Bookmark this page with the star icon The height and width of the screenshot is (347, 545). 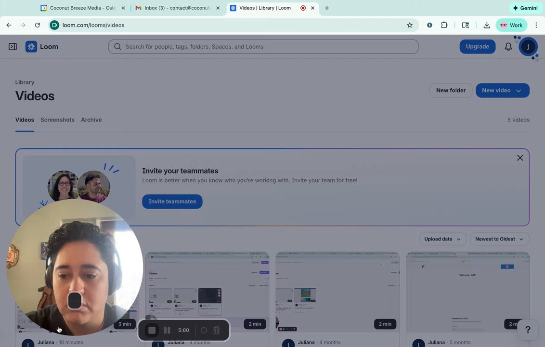click(x=409, y=25)
